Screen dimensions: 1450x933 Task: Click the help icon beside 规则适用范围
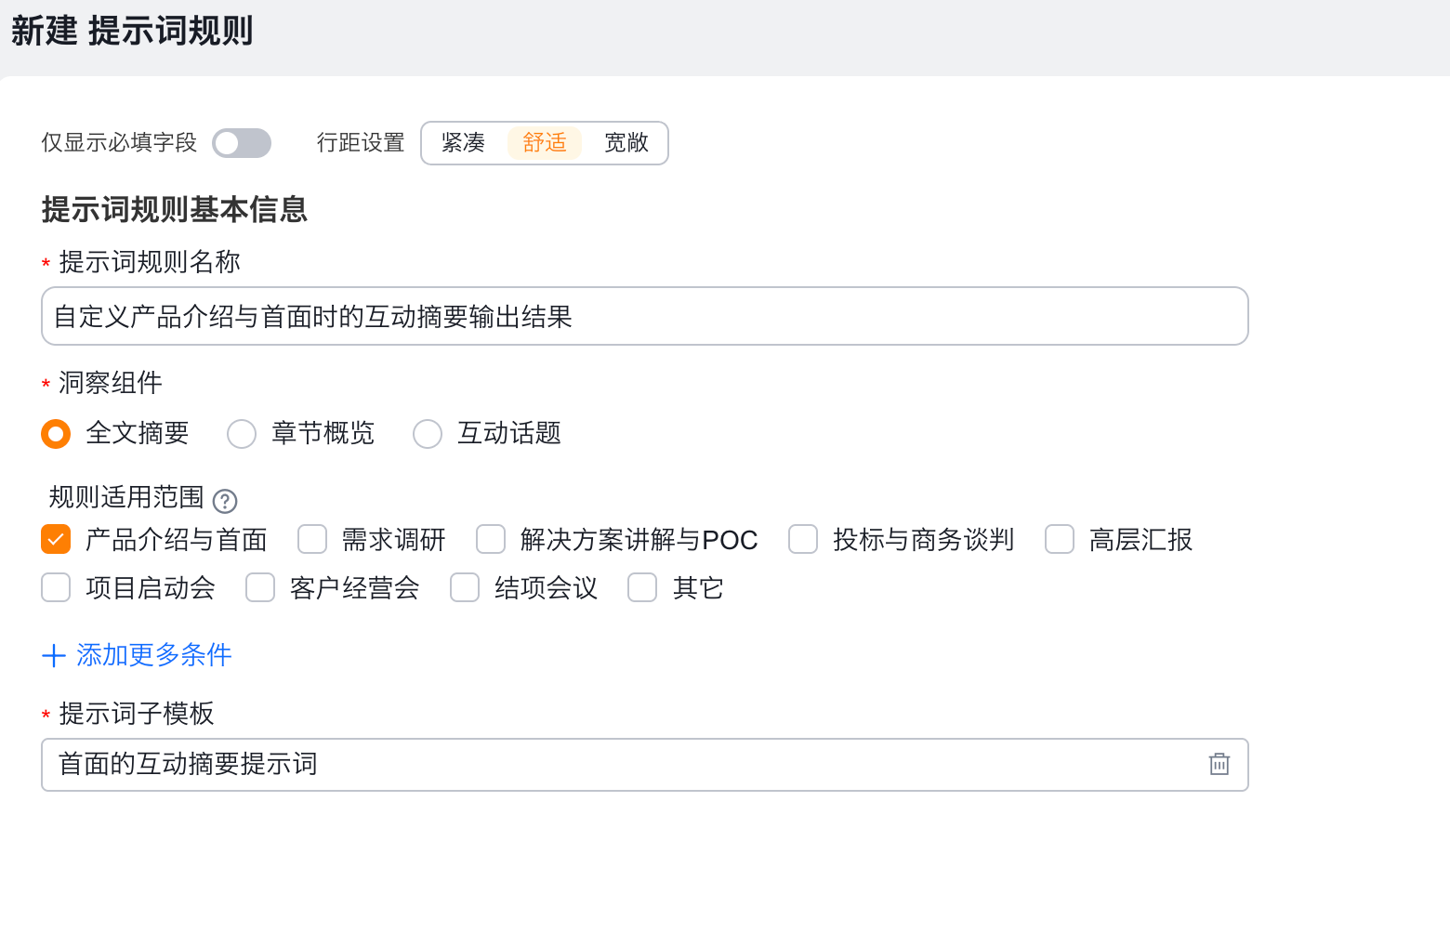click(x=225, y=501)
